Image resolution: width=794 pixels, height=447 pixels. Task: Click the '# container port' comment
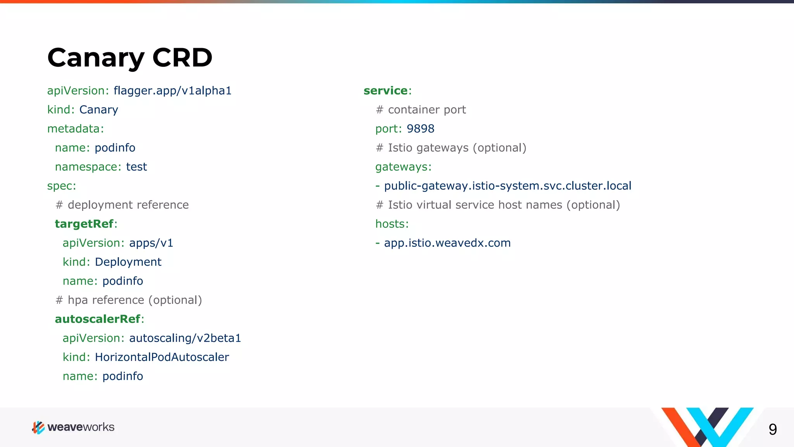pyautogui.click(x=421, y=110)
